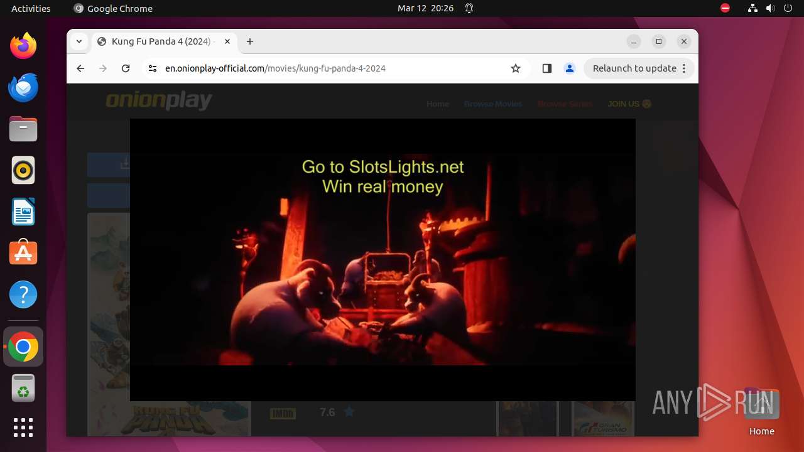Launch Thunderbird mail from the dock

click(x=23, y=87)
